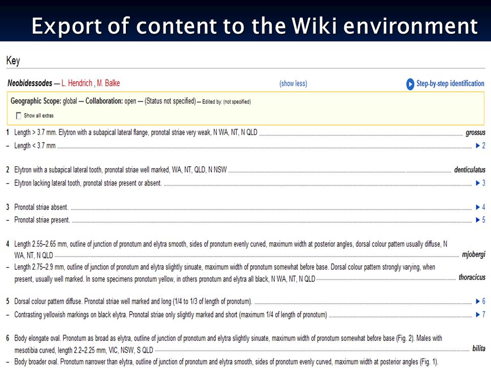Open the Step-by-step identification link
The height and width of the screenshot is (368, 491).
click(x=450, y=83)
